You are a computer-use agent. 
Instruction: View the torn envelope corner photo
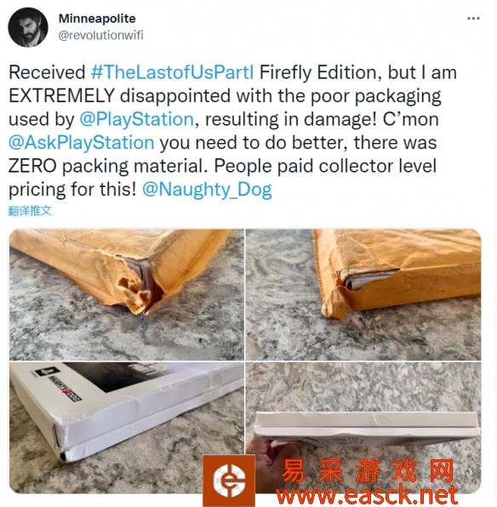coord(127,294)
